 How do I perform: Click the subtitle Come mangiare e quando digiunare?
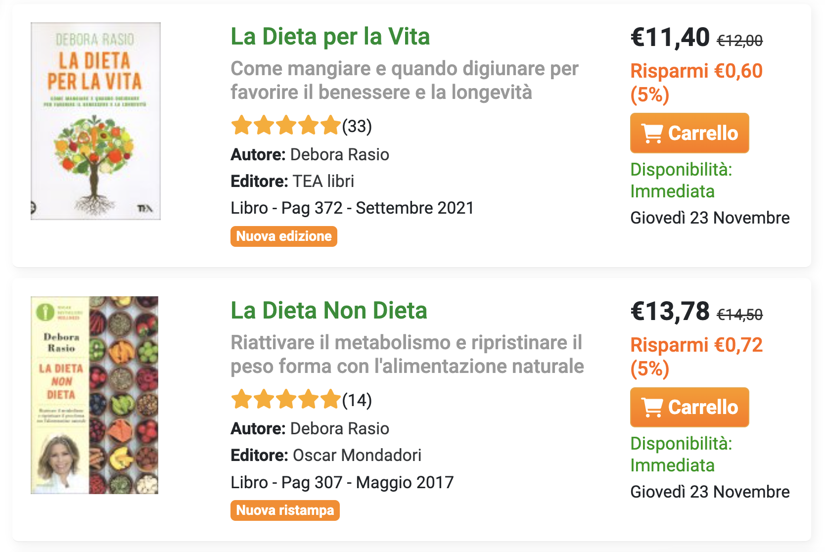[404, 80]
